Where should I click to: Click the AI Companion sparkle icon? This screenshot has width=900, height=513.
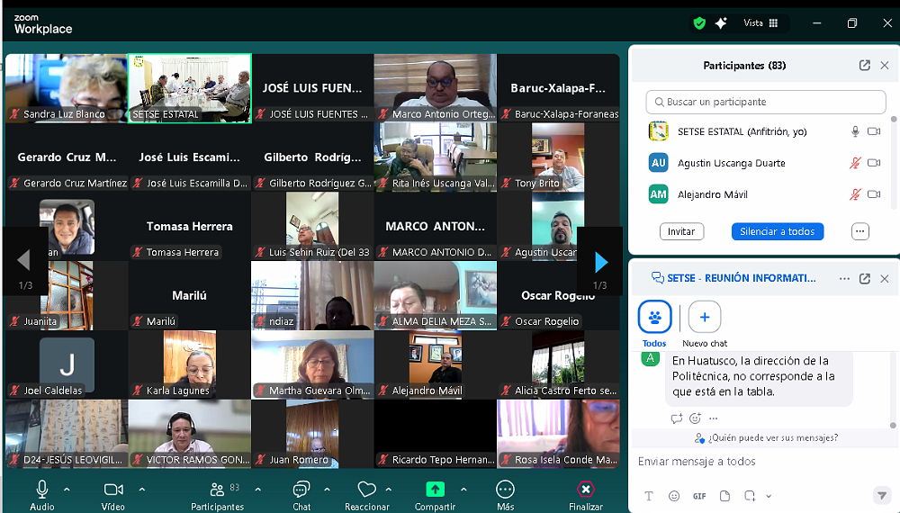point(721,23)
